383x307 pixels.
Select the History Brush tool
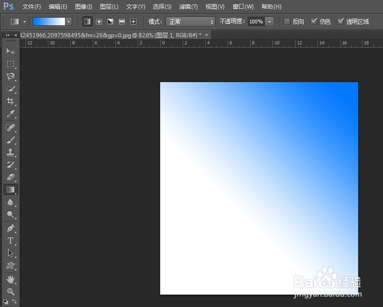(x=10, y=165)
